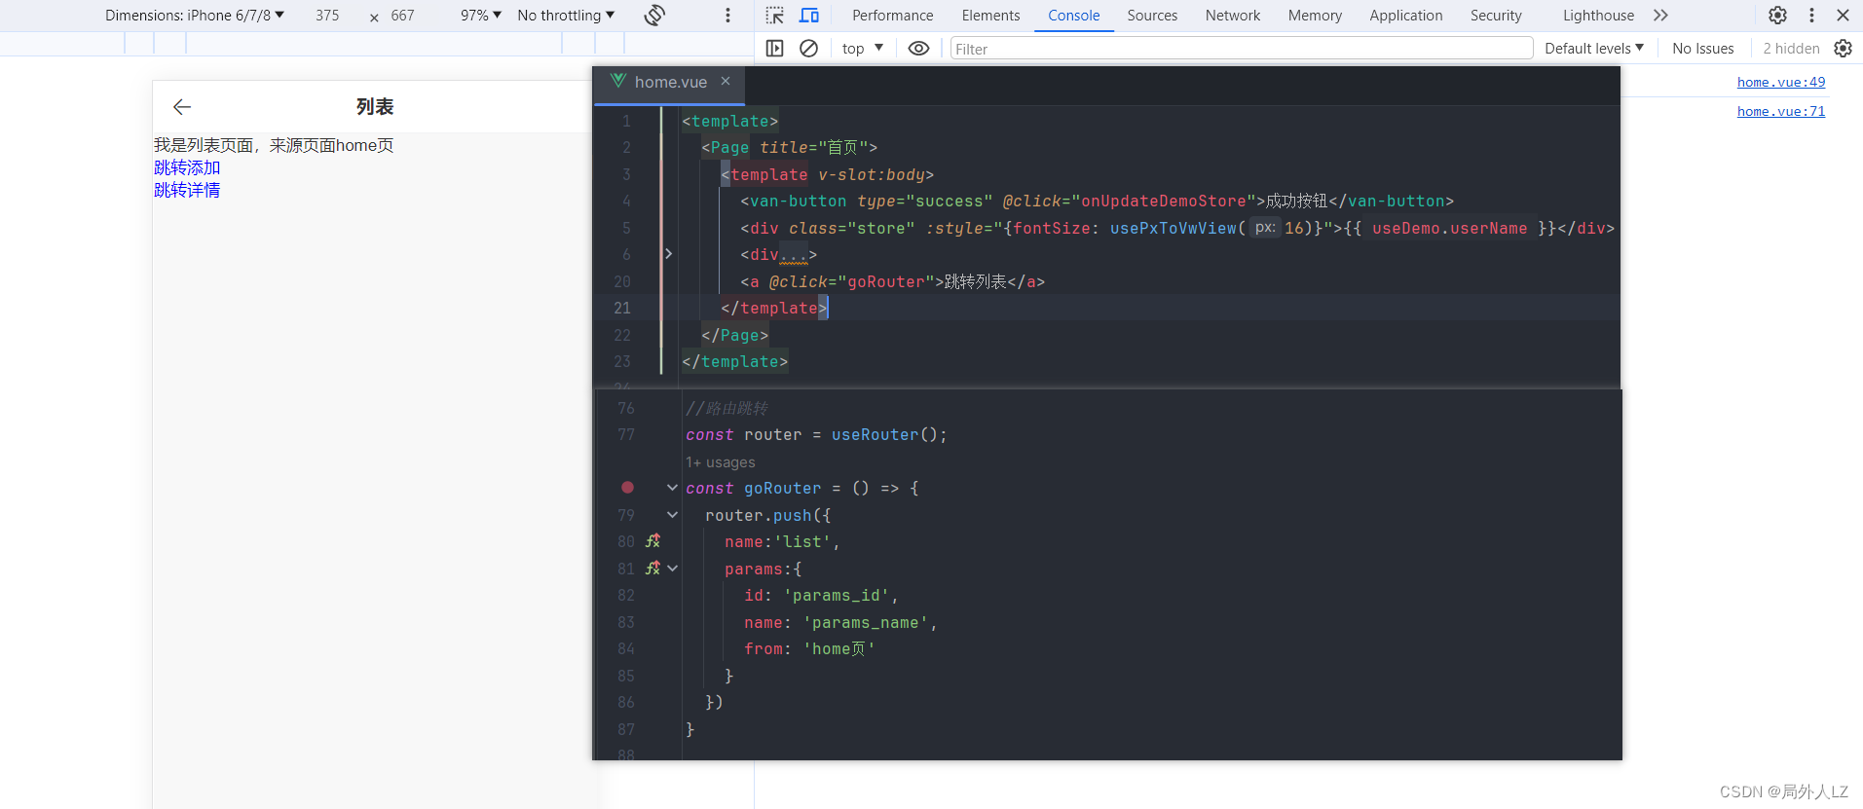Switch to the Performance tab
This screenshot has height=809, width=1863.
(892, 15)
